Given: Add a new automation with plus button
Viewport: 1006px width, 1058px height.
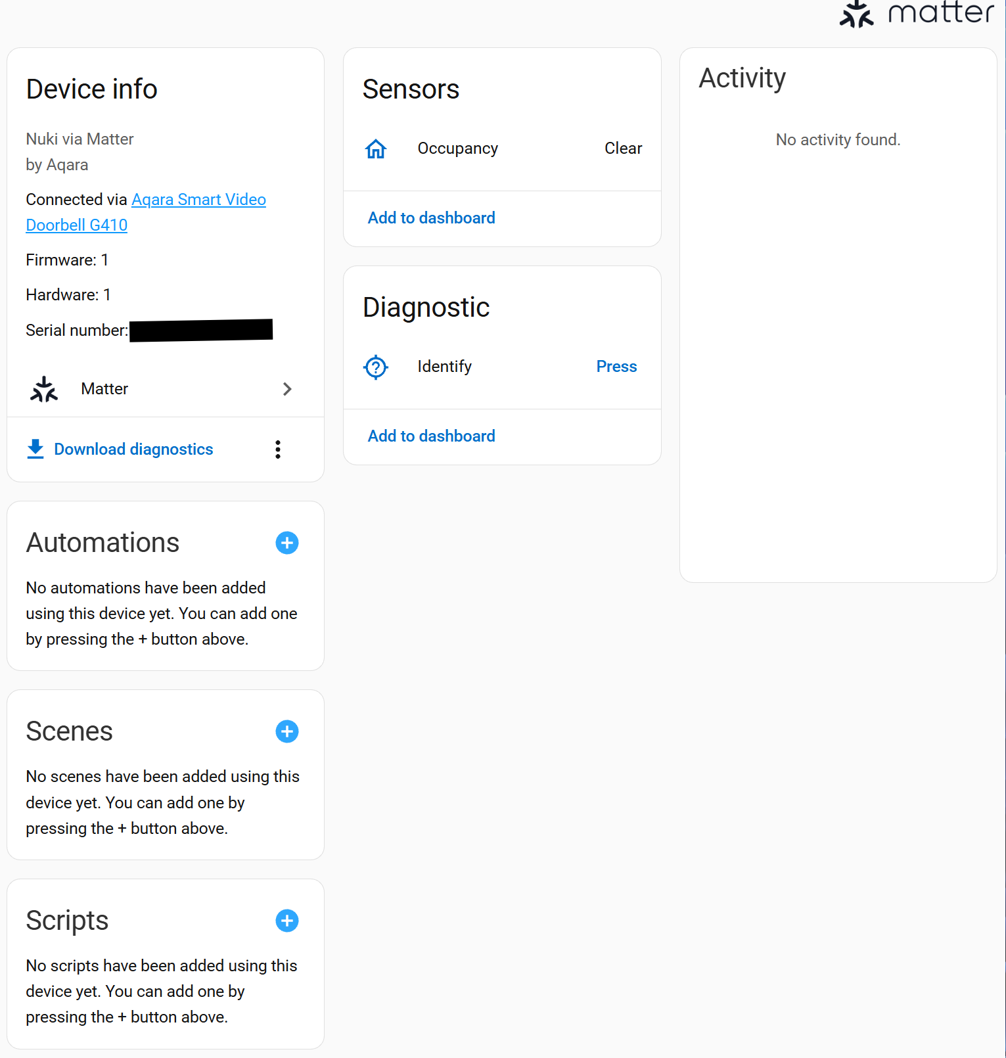Looking at the screenshot, I should click(287, 543).
